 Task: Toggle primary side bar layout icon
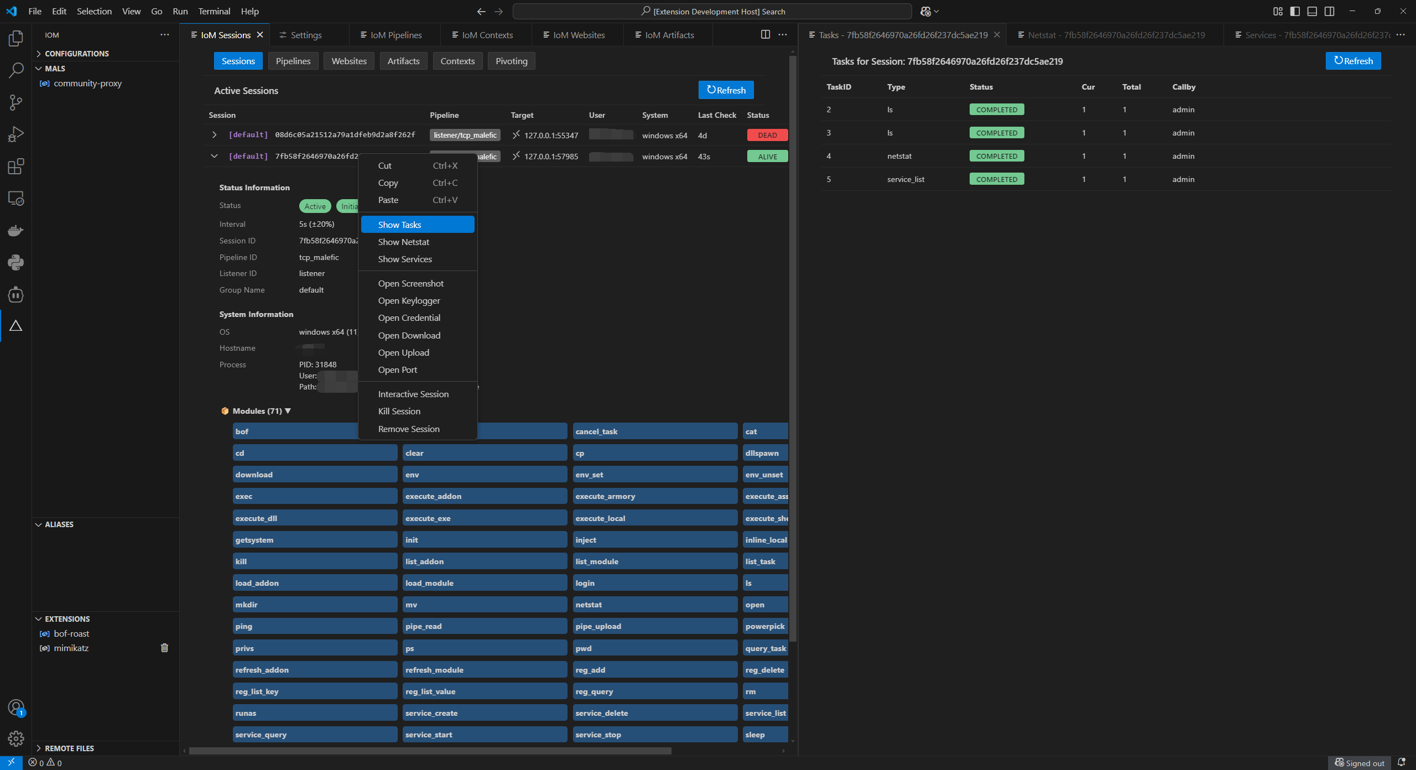click(x=1295, y=11)
